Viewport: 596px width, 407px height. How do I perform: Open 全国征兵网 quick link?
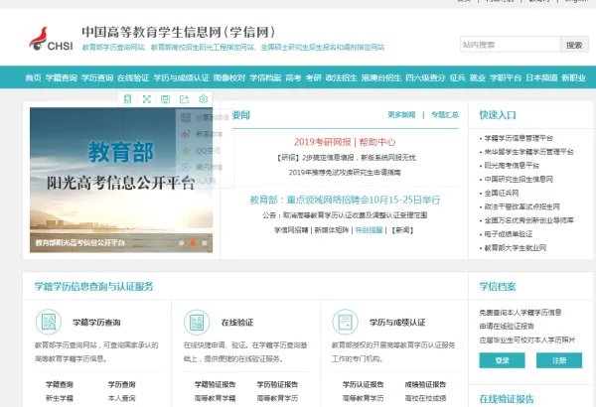[x=502, y=193]
